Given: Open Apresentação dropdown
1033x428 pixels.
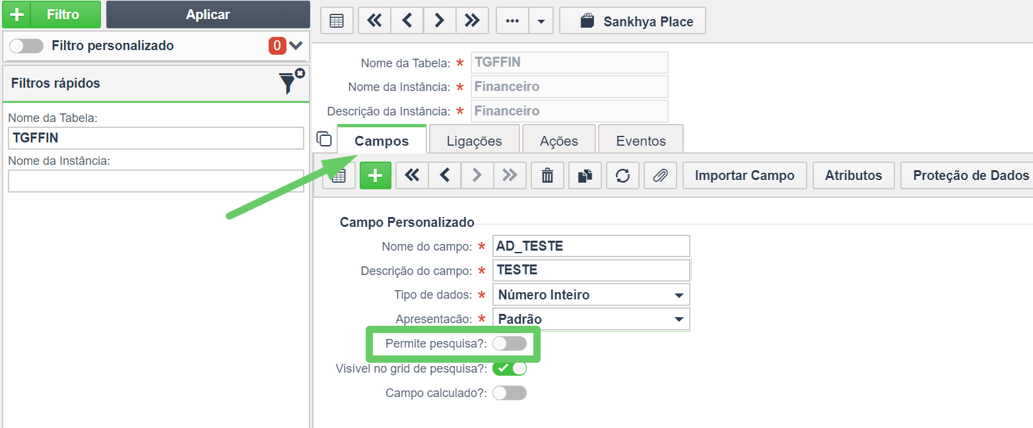Looking at the screenshot, I should (591, 319).
